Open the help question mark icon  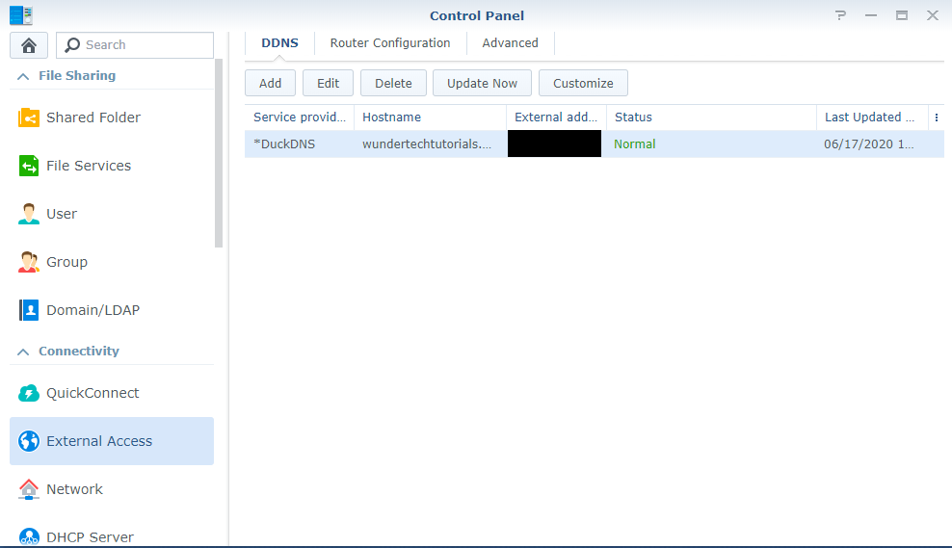pos(840,15)
